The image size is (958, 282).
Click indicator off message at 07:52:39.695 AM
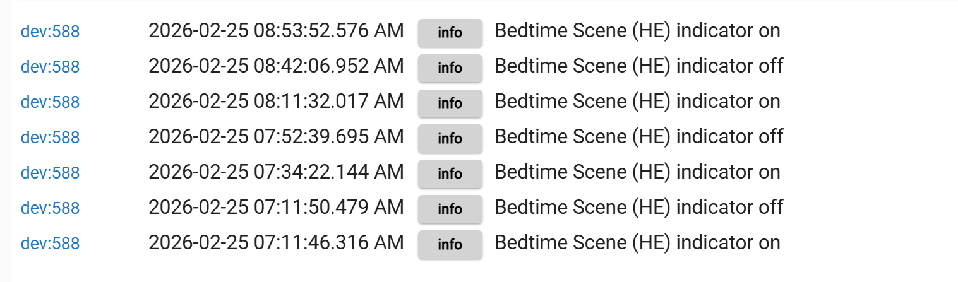(x=638, y=137)
